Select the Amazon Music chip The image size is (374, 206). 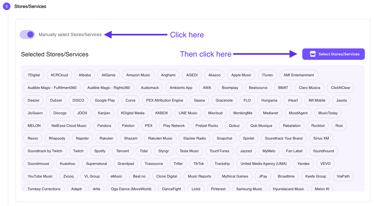coord(138,75)
